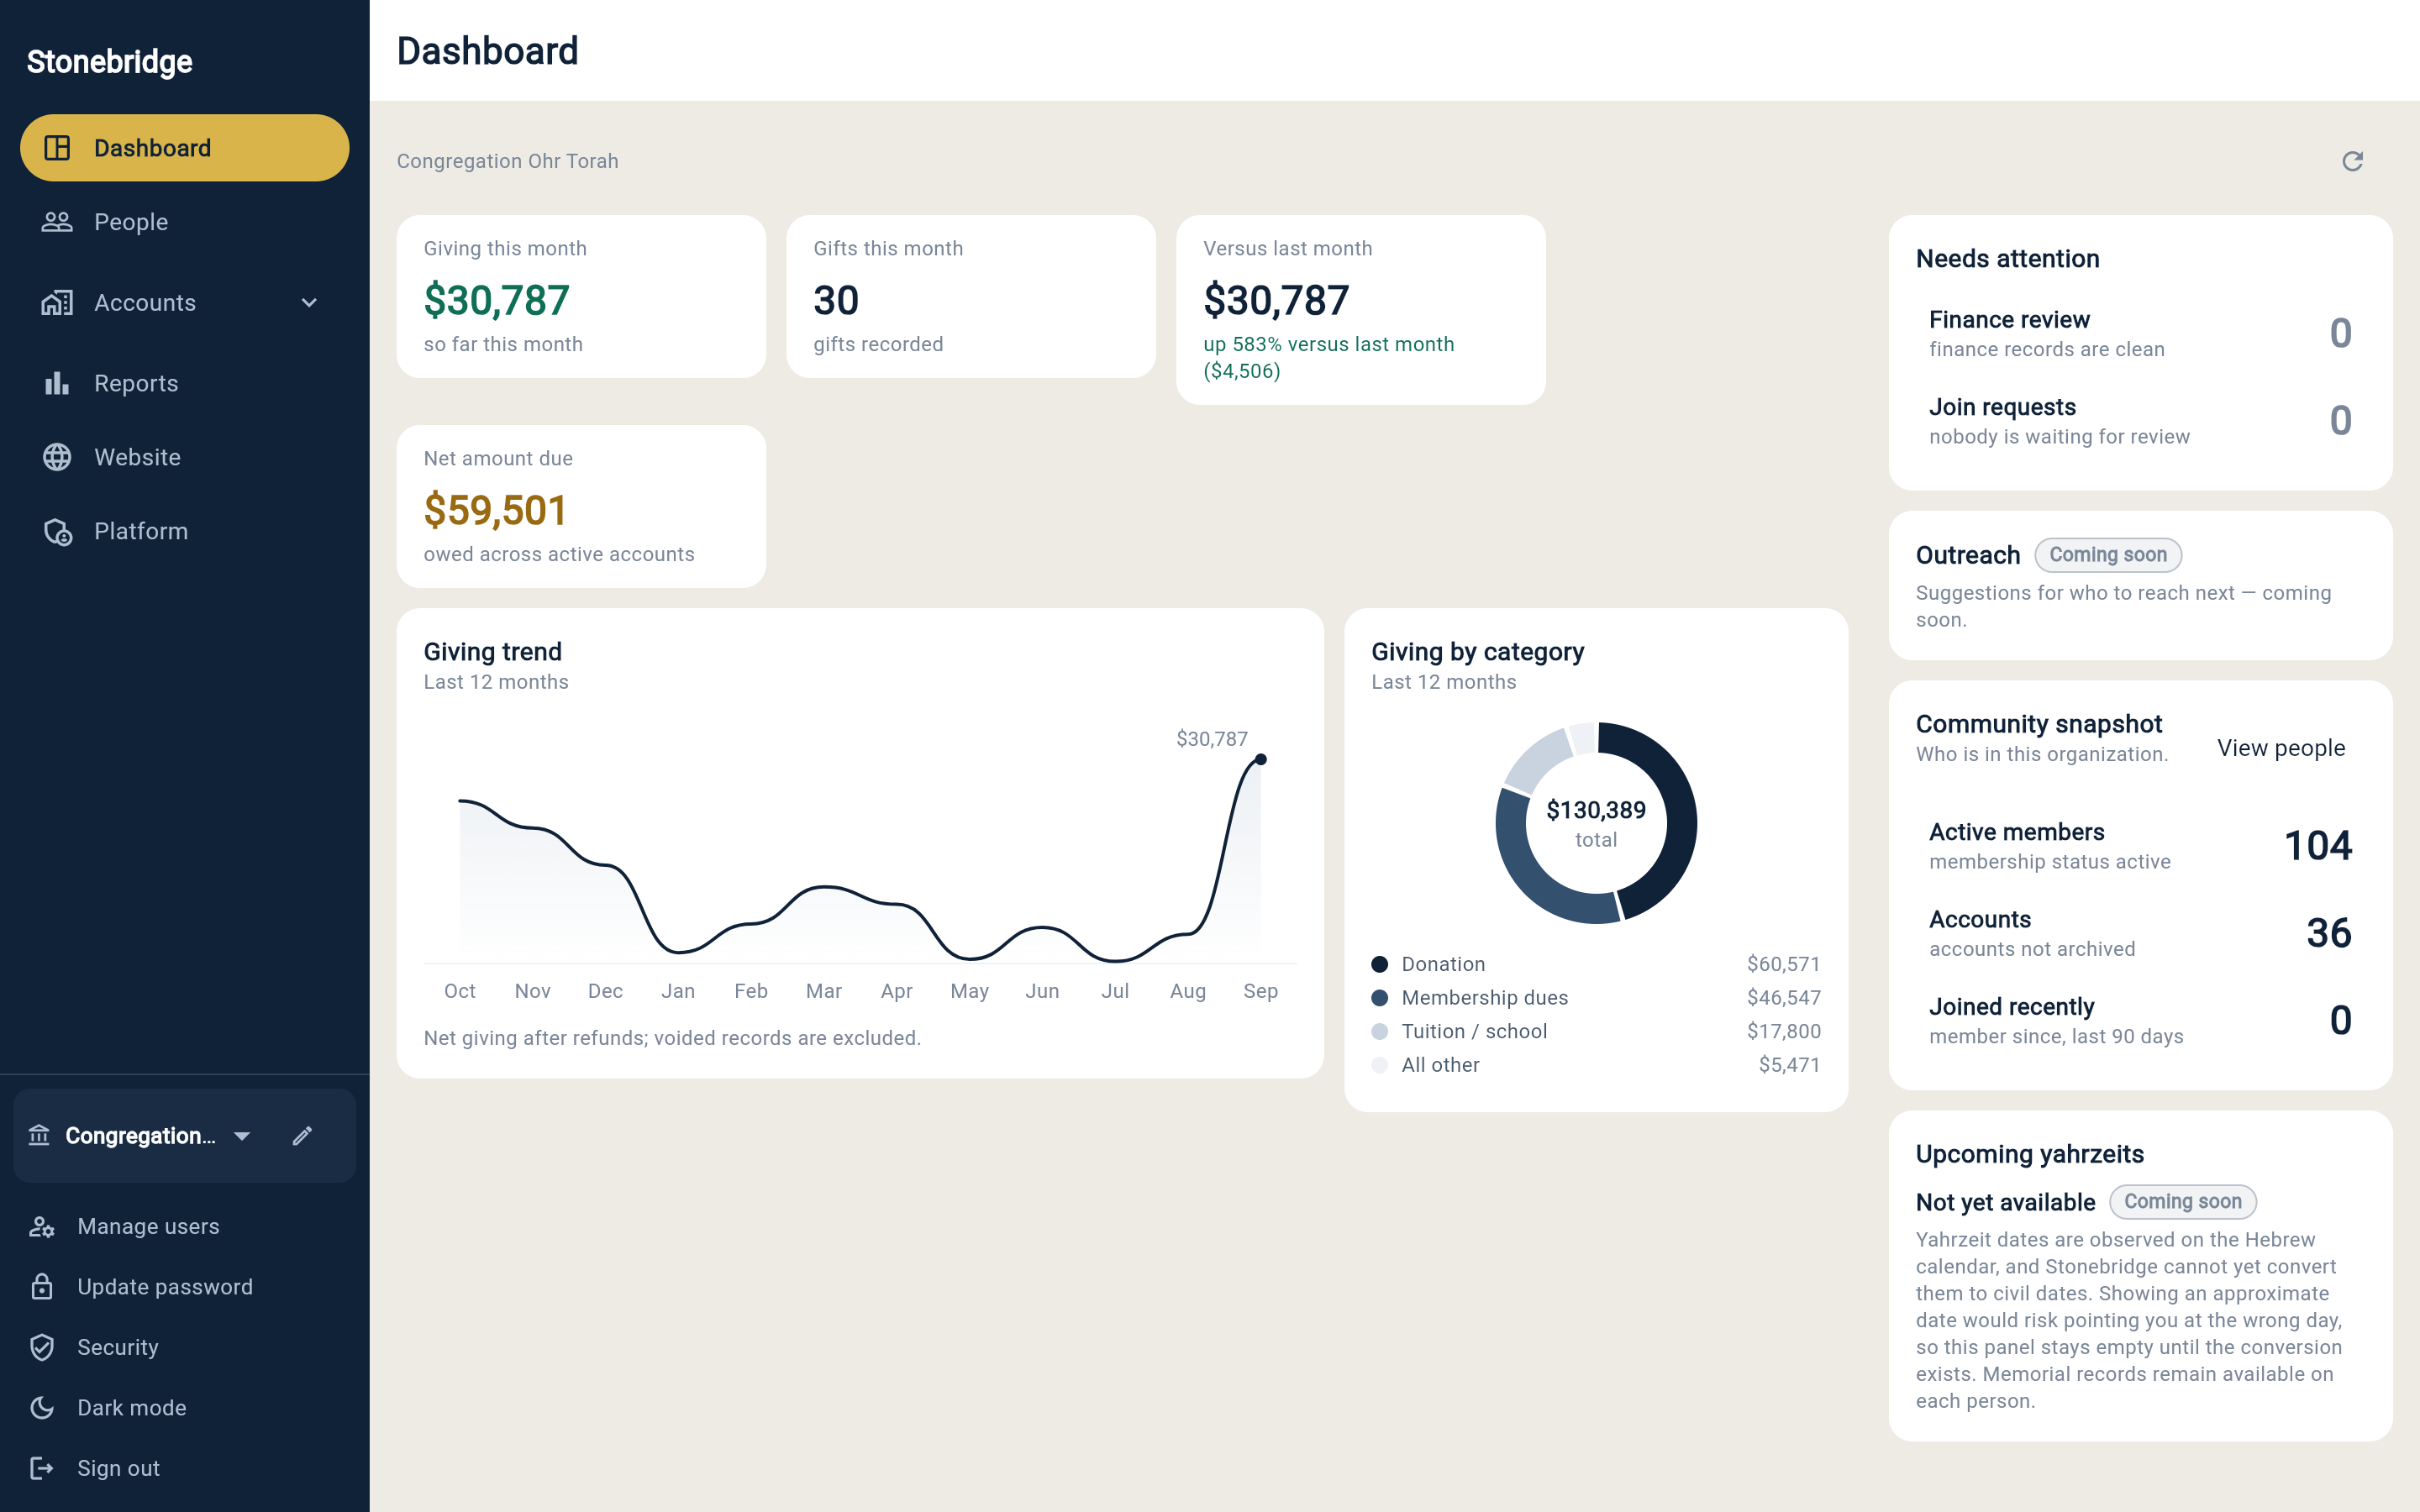The width and height of the screenshot is (2420, 1512).
Task: Click the Active members count 104
Action: point(2317,846)
